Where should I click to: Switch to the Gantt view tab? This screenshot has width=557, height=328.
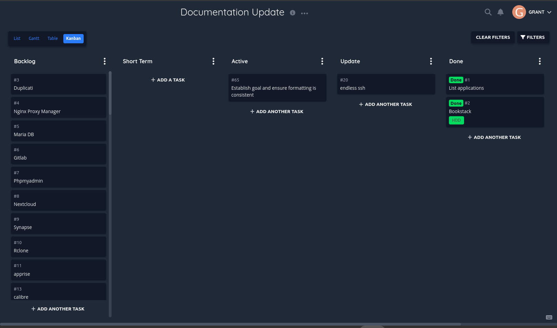click(x=34, y=39)
